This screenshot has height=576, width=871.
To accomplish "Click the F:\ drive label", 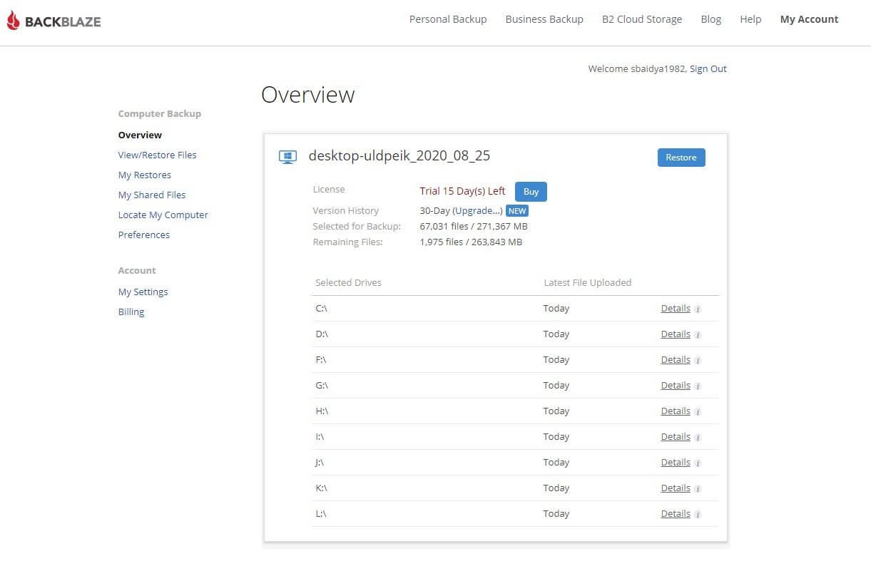I will (321, 360).
